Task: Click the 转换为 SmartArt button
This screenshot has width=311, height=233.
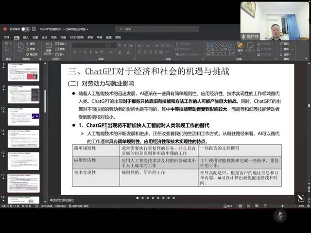Action: [x=187, y=54]
